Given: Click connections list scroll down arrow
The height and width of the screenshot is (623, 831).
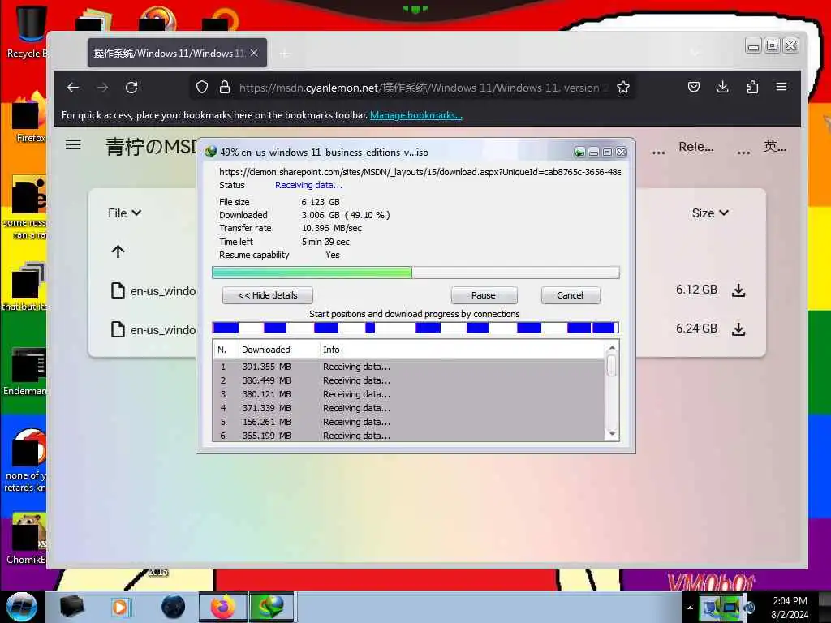Looking at the screenshot, I should pyautogui.click(x=612, y=435).
